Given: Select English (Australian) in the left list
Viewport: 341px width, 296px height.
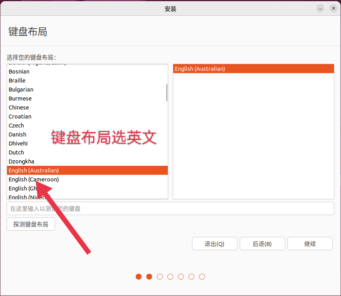Looking at the screenshot, I should tap(34, 170).
